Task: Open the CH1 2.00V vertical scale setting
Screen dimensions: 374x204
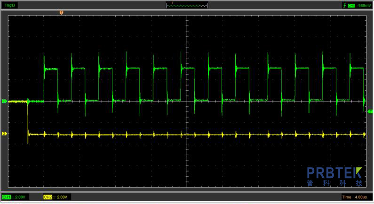Action: pyautogui.click(x=20, y=197)
